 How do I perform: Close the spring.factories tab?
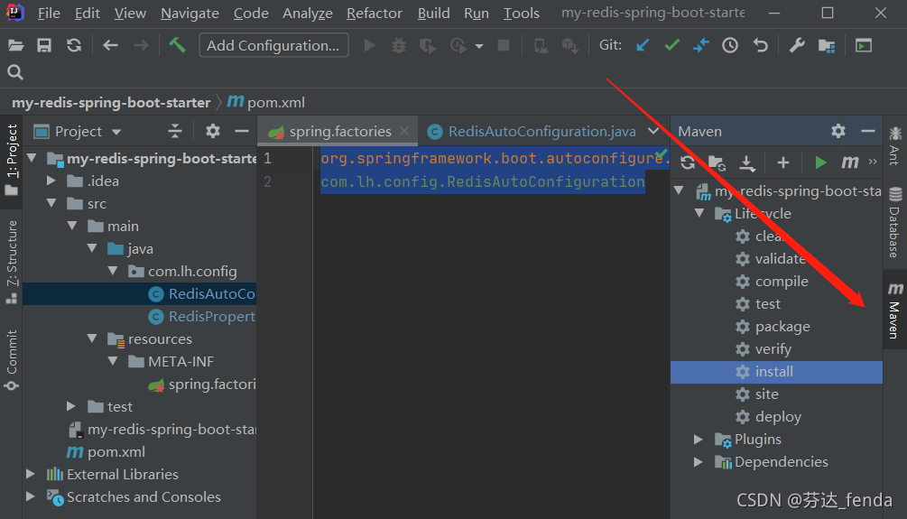[405, 132]
